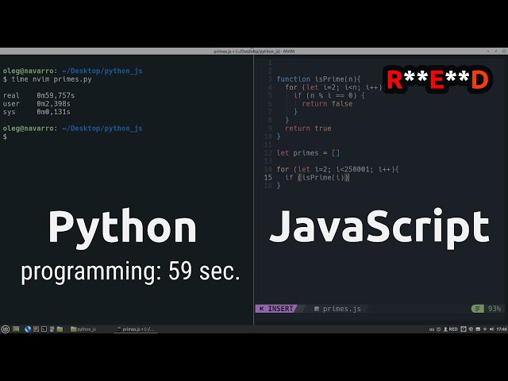Click the file icon before primes.js statusline
508x381 pixels.
pyautogui.click(x=317, y=309)
